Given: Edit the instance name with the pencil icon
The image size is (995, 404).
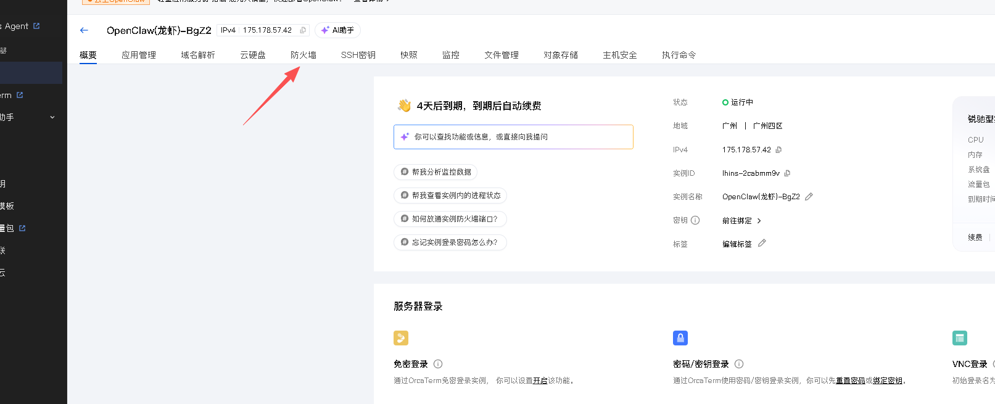Looking at the screenshot, I should [x=809, y=197].
